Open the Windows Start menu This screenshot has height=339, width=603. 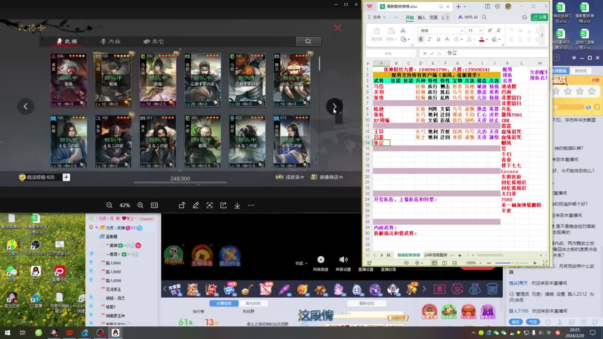pyautogui.click(x=7, y=333)
